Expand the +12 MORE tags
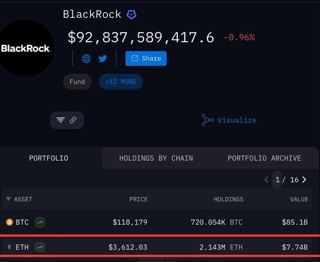 [x=121, y=82]
